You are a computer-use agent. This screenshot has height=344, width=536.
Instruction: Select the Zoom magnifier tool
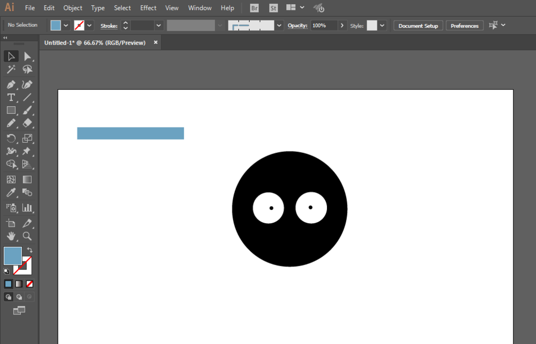tap(27, 236)
